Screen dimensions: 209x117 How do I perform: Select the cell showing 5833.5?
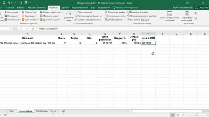tap(134, 43)
